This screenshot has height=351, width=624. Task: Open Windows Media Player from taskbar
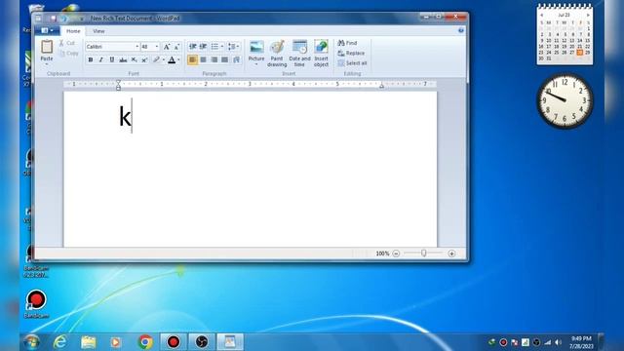[116, 342]
